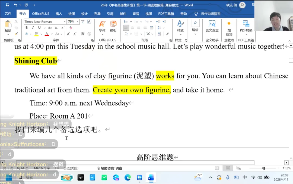Image resolution: width=293 pixels, height=184 pixels.
Task: Open line spacing dropdown
Action: (161, 28)
